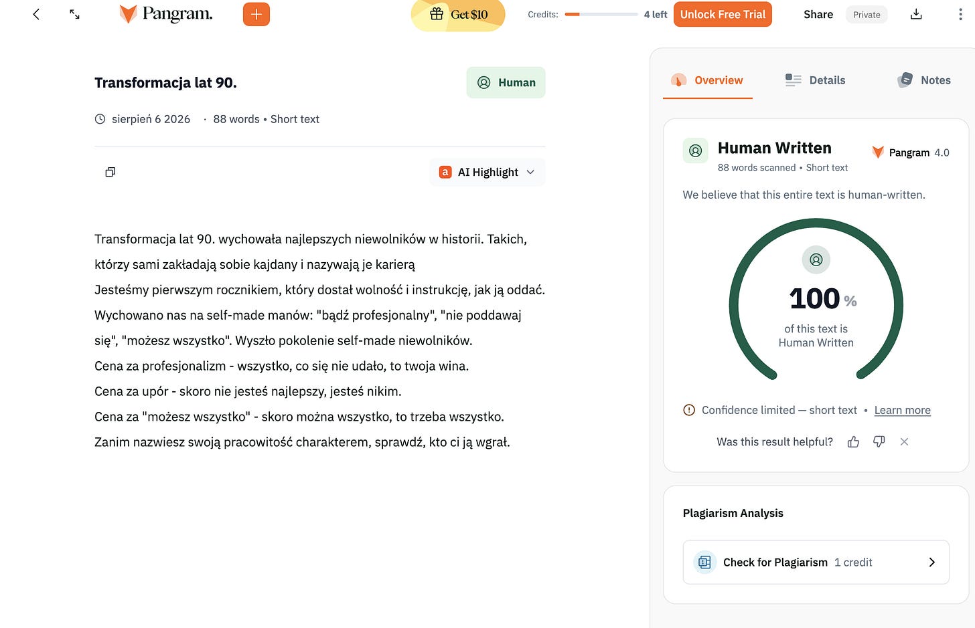Open Check for Plagiarism
The width and height of the screenshot is (975, 628).
[x=816, y=562]
